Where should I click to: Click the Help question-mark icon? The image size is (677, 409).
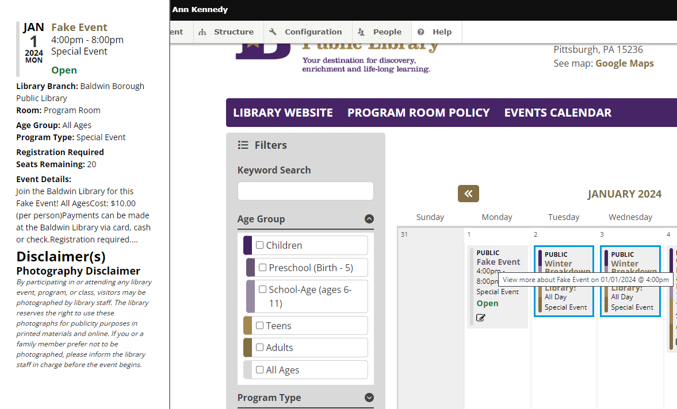point(420,32)
